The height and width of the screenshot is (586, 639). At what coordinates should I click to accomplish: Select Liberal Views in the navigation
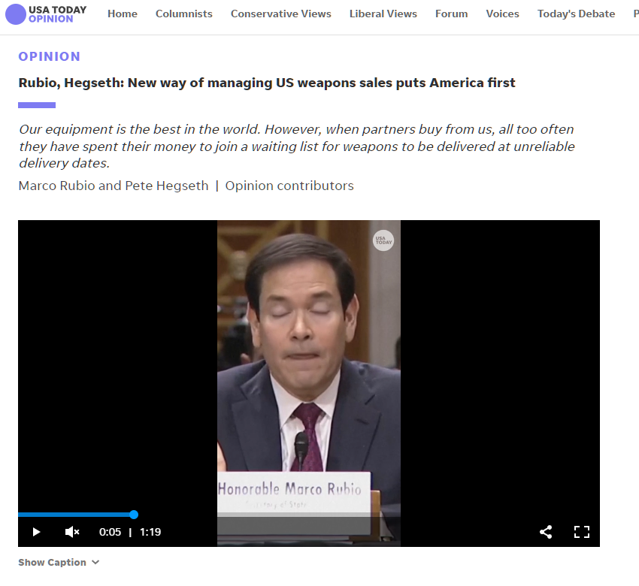pos(383,14)
